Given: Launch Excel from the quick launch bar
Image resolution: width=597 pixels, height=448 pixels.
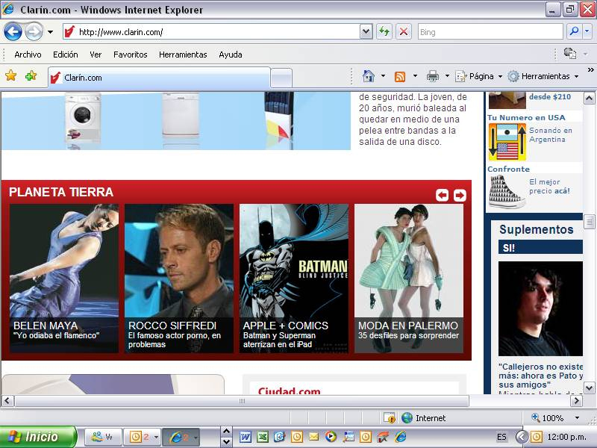Looking at the screenshot, I should point(263,437).
